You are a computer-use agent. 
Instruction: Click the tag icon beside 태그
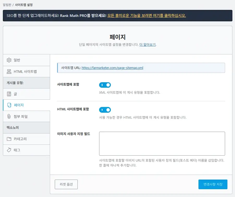point(9,150)
